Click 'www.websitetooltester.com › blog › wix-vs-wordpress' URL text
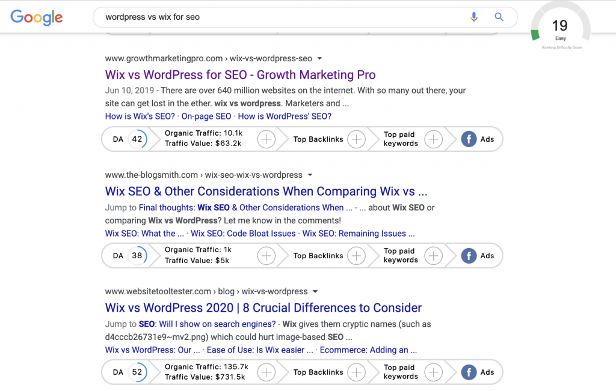 coord(206,291)
